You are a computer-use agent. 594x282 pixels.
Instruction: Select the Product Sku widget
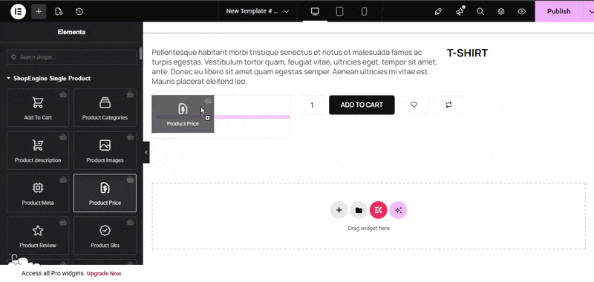(105, 235)
